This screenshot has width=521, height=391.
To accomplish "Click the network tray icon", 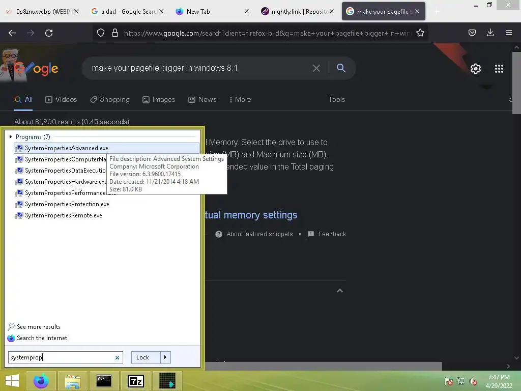I will 461,381.
